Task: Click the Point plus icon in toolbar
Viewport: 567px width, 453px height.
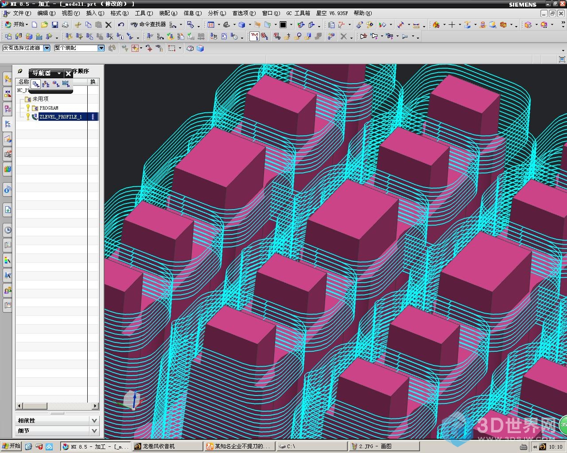Action: tap(451, 25)
